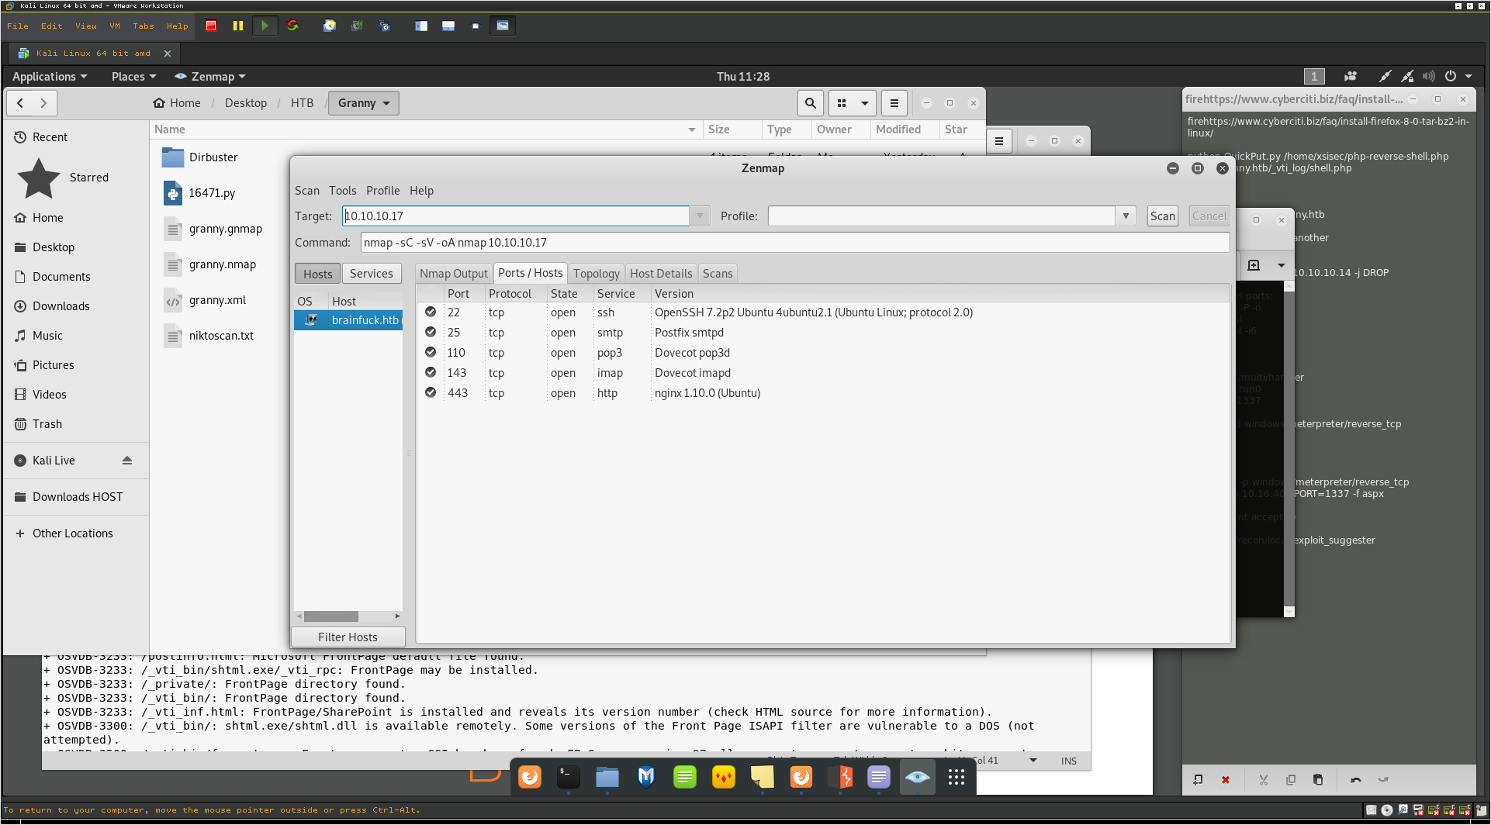
Task: Switch to the Scans tab
Action: pyautogui.click(x=718, y=274)
